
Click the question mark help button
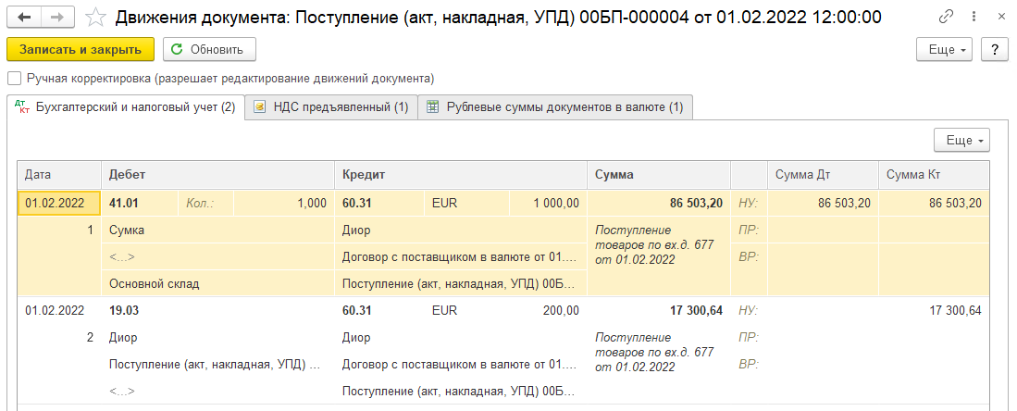click(994, 49)
